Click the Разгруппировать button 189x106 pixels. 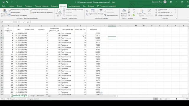[162, 12]
